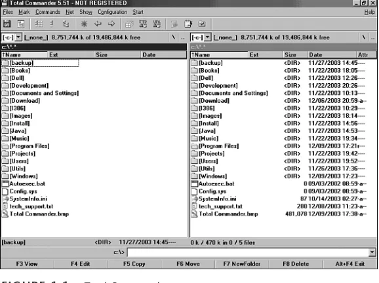Click the greyed-out icon before Notepad
This screenshot has height=283, width=379.
click(174, 24)
